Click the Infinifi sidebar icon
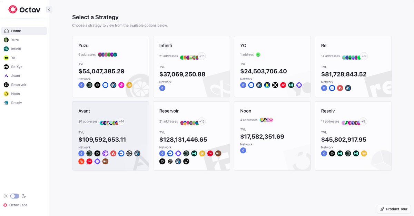Screen dimensions: 414x216 (6, 49)
